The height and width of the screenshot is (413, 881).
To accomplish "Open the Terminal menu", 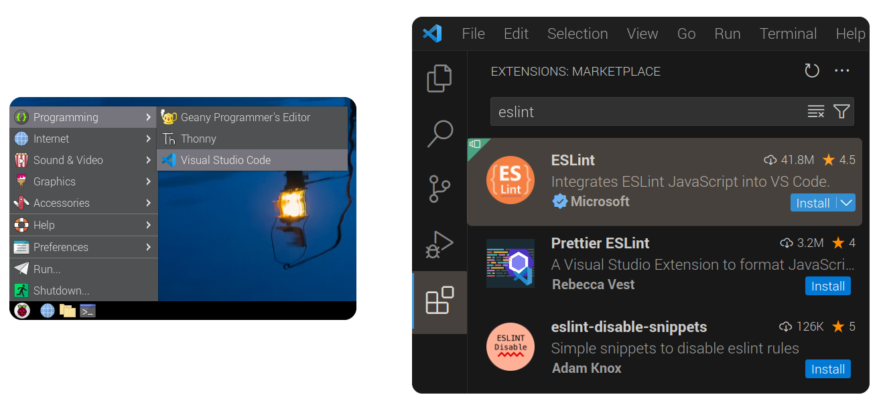I will (x=788, y=33).
